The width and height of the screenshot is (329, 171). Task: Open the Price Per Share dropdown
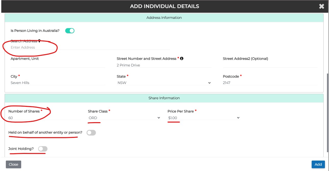point(204,118)
